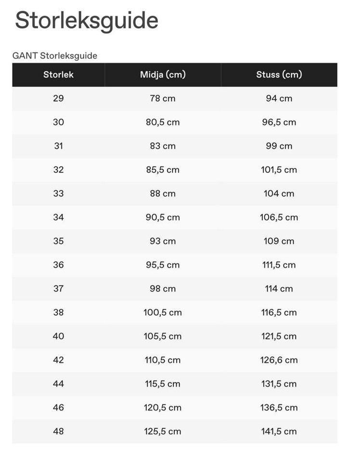Click the 80,5 cm waist value
This screenshot has width=350, height=462.
[163, 122]
